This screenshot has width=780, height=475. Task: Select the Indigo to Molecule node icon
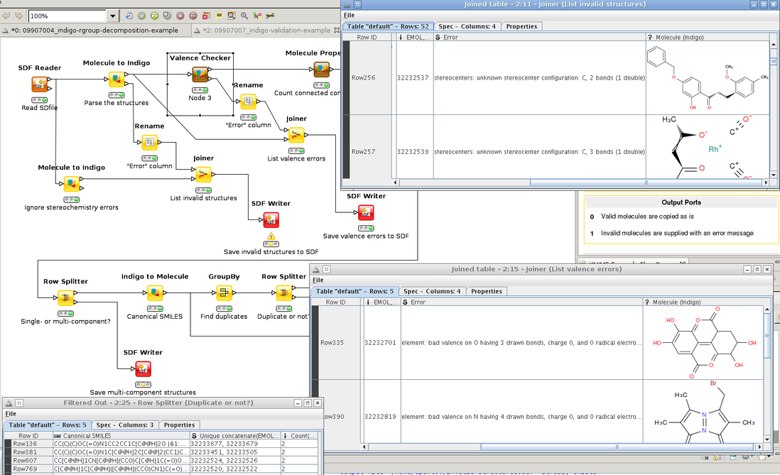pyautogui.click(x=155, y=293)
